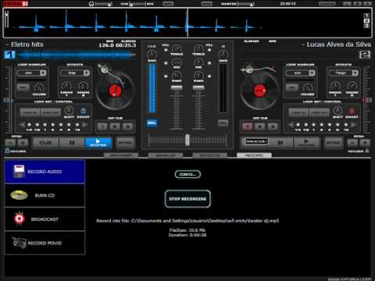Click the Burn CD disc icon
The image size is (375, 281).
pyautogui.click(x=19, y=195)
